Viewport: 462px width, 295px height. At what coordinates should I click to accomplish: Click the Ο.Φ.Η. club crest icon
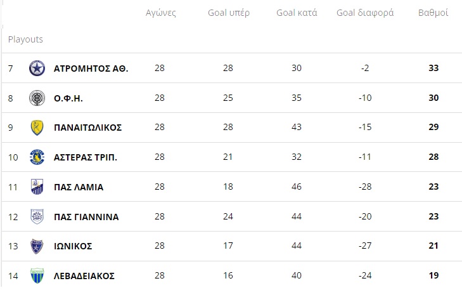[37, 98]
